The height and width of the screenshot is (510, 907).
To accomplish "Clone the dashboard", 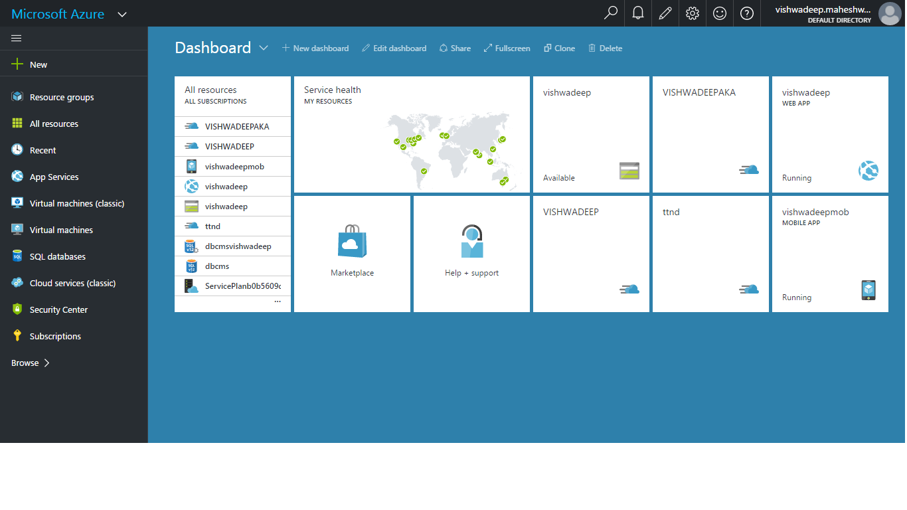I will 559,48.
